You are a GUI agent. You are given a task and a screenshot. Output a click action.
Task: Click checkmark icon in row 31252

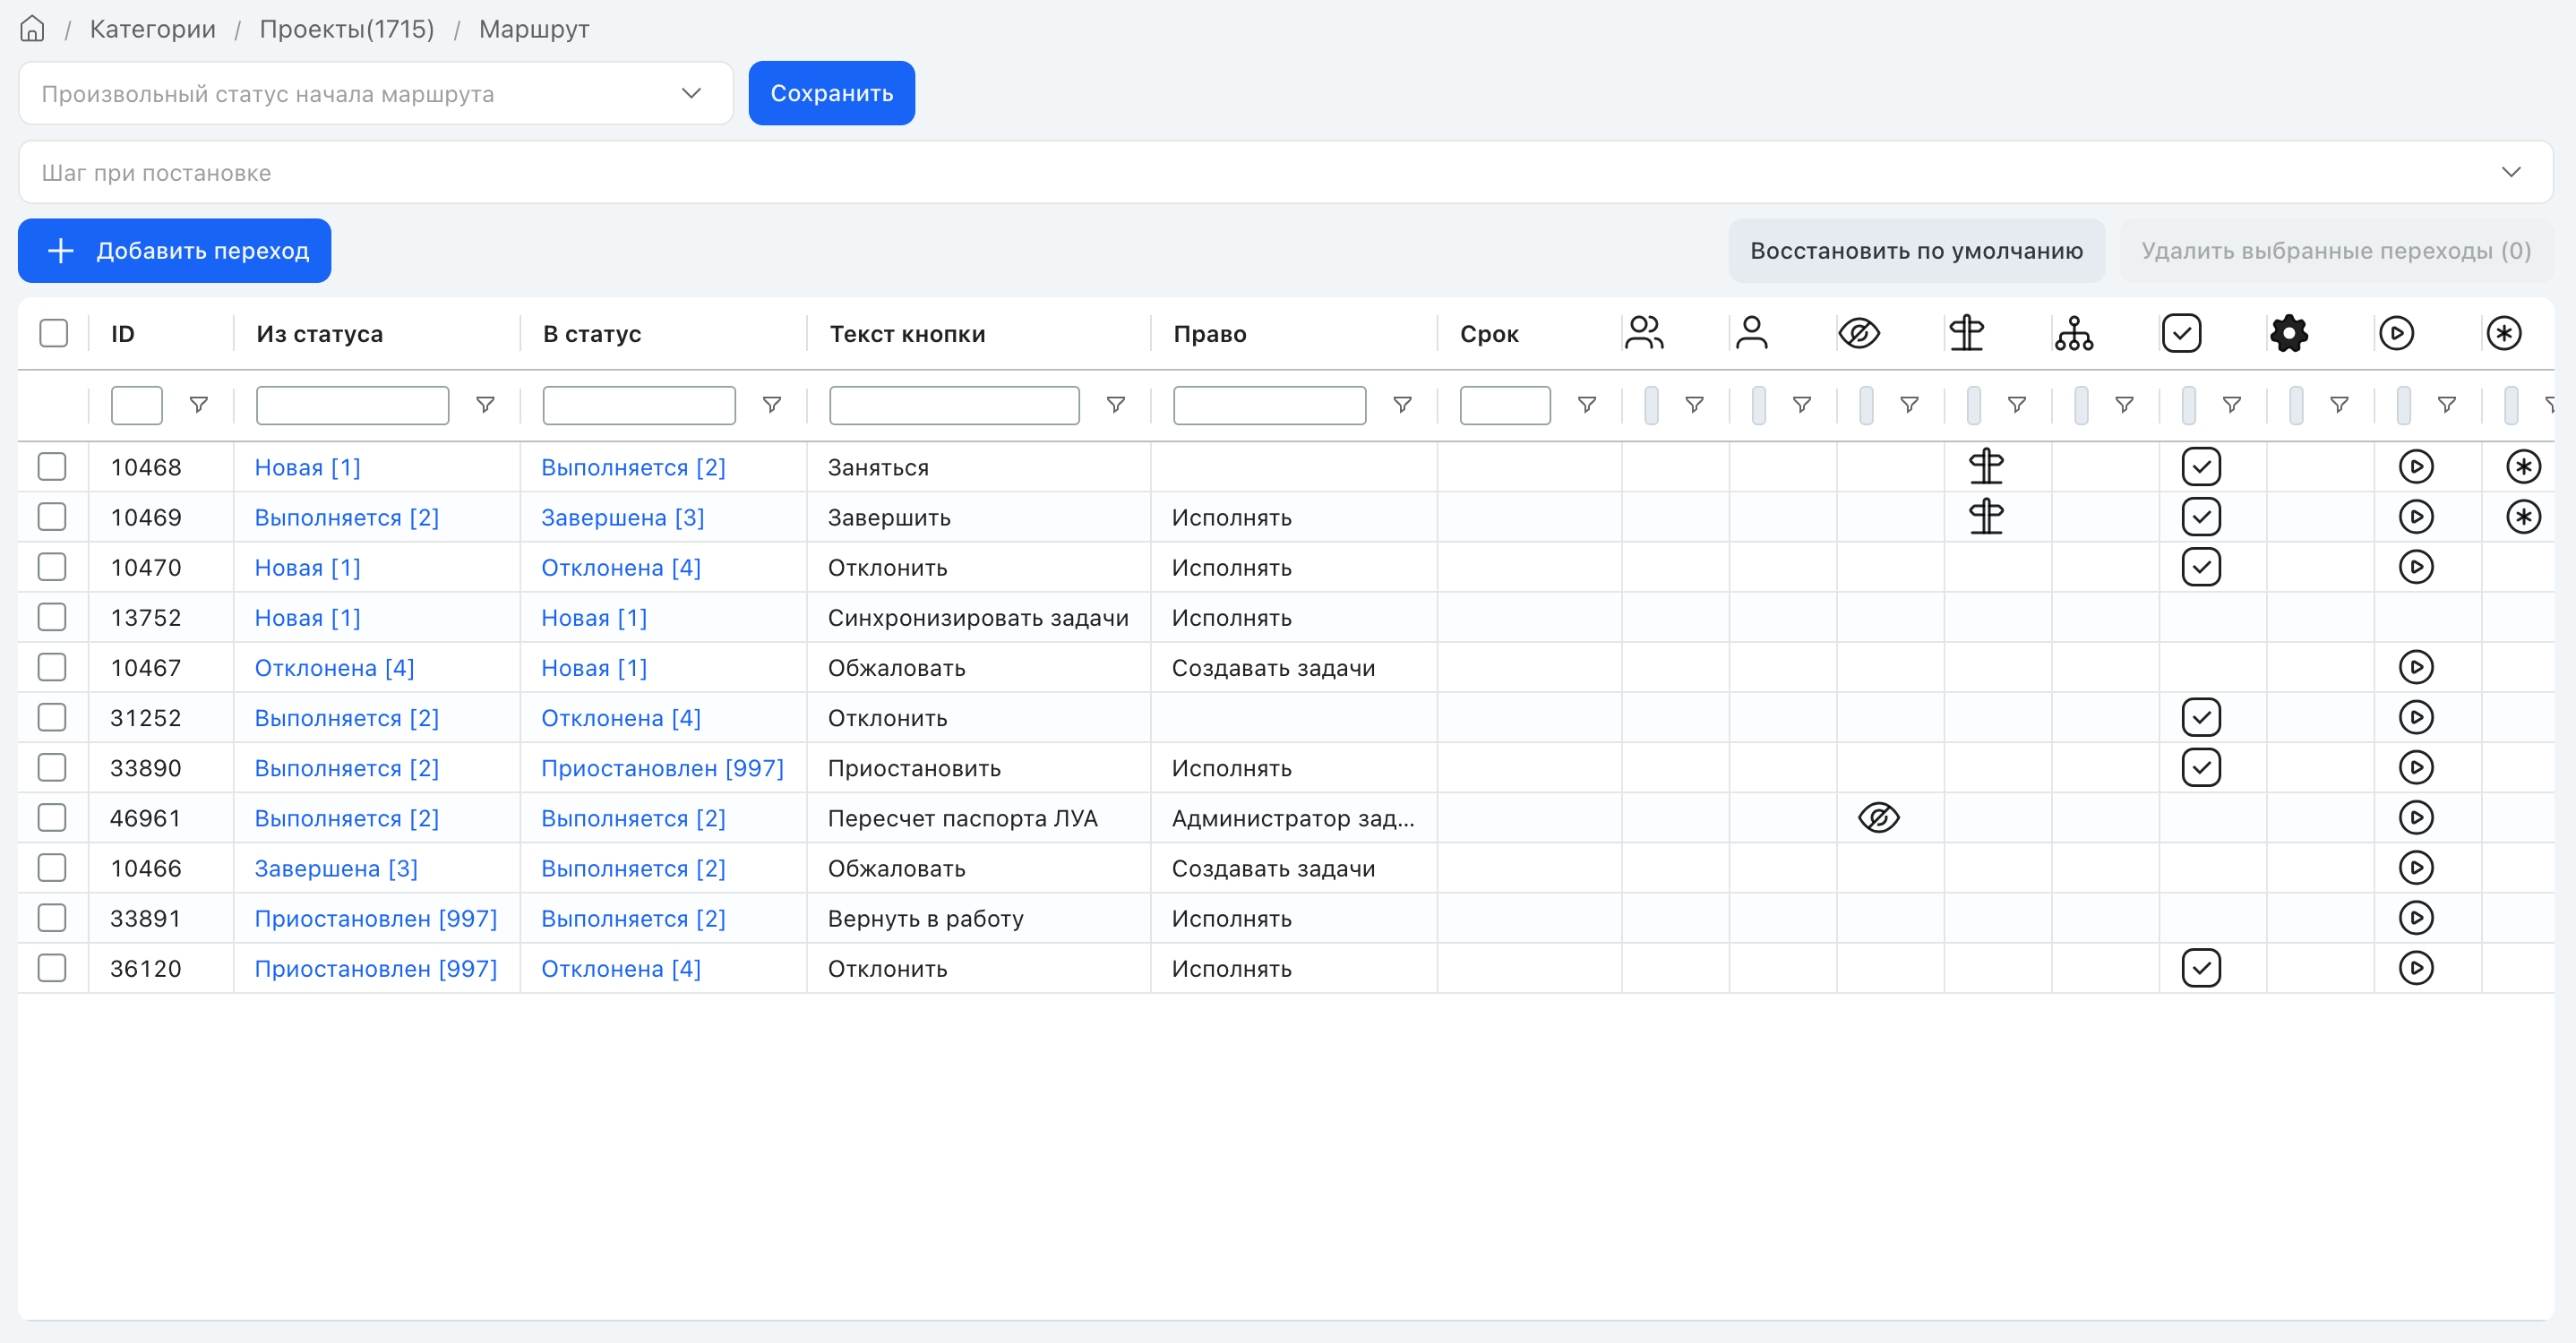pos(2201,717)
